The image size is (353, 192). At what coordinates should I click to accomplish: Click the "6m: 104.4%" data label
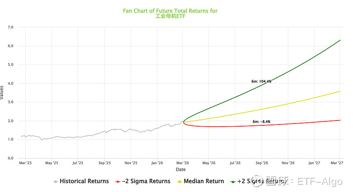262,82
